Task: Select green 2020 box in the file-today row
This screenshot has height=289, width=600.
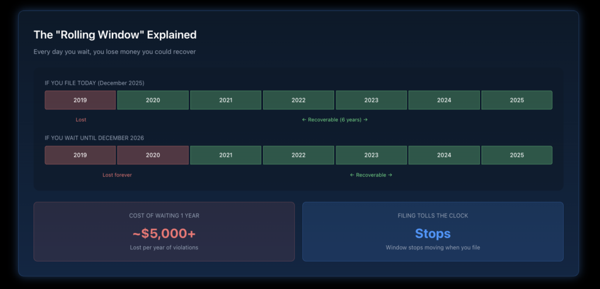Action: (153, 100)
